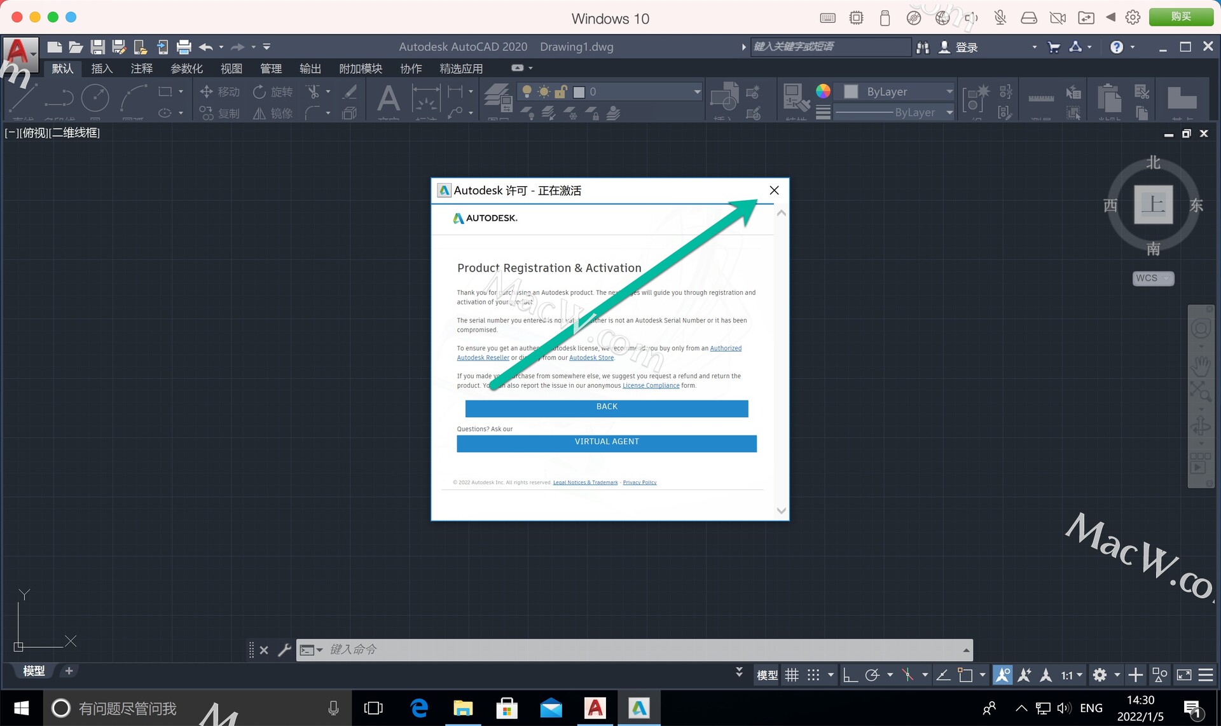Image resolution: width=1221 pixels, height=726 pixels.
Task: Toggle the grid display in status bar
Action: [792, 675]
